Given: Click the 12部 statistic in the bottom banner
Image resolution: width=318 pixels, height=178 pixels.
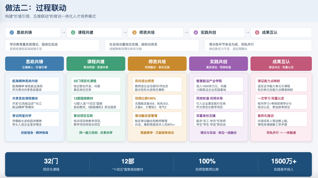Looking at the screenshot, I should coord(128,161).
